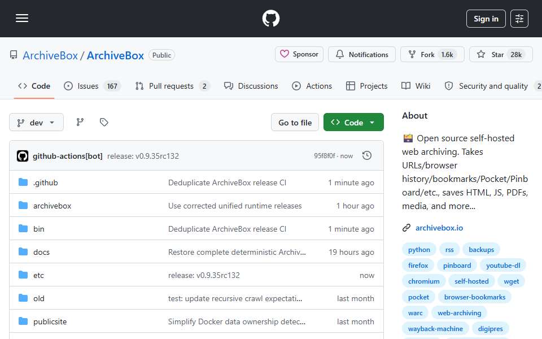Select the pinboard topic tag

point(457,266)
